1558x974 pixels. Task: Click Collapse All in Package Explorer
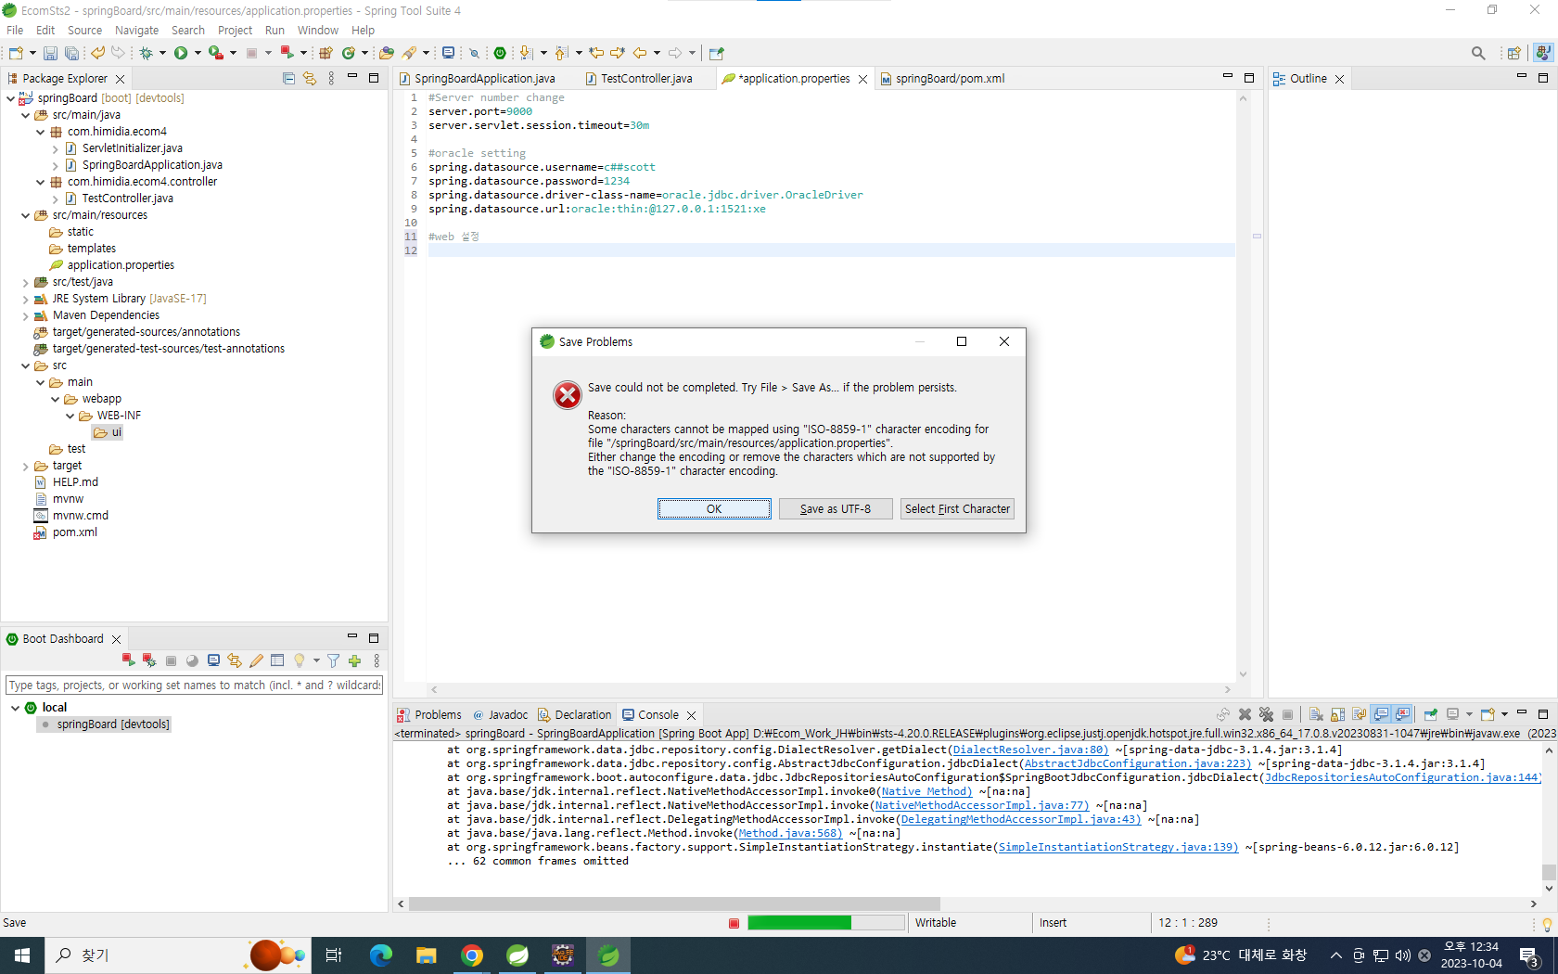coord(288,79)
